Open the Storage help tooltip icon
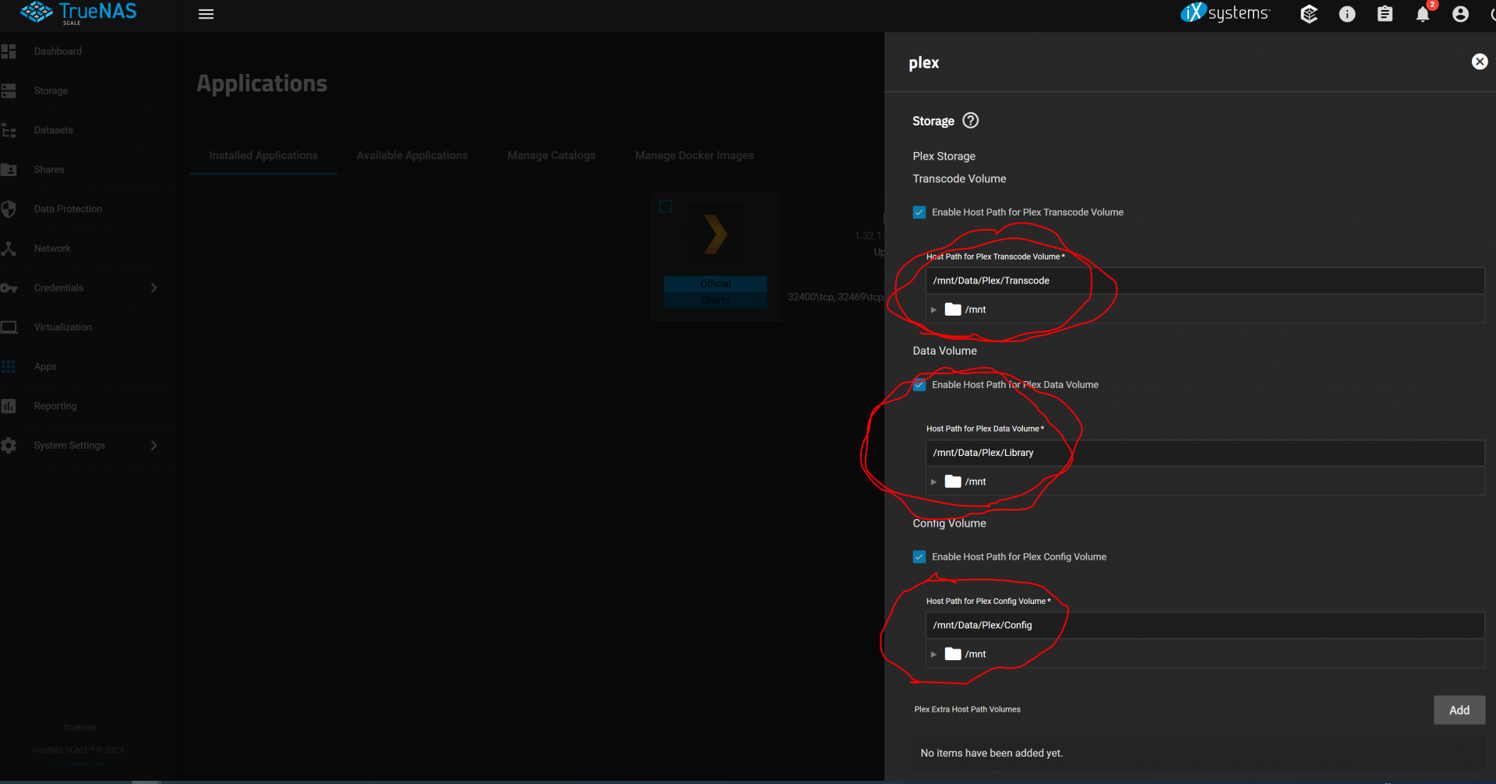 pyautogui.click(x=970, y=121)
